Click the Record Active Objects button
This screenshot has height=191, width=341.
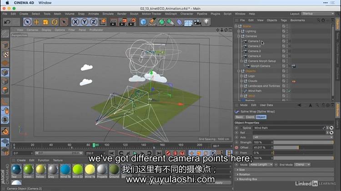click(168, 153)
